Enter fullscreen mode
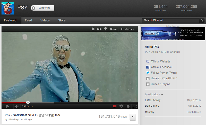Image resolution: width=206 pixels, height=125 pixels. [135, 106]
